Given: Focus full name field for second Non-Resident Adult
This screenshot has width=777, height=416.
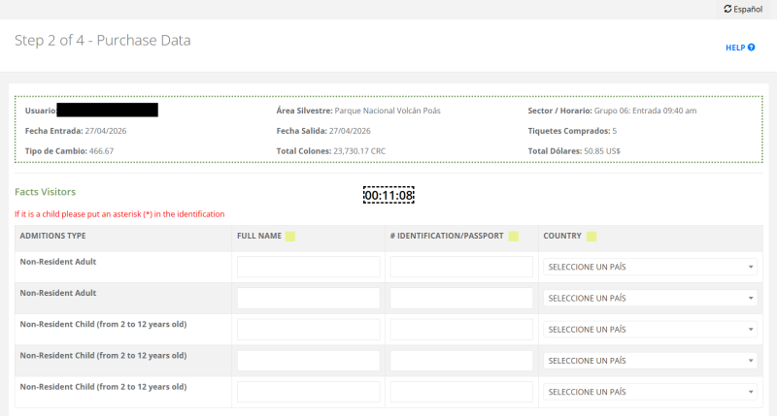Looking at the screenshot, I should pyautogui.click(x=308, y=298).
